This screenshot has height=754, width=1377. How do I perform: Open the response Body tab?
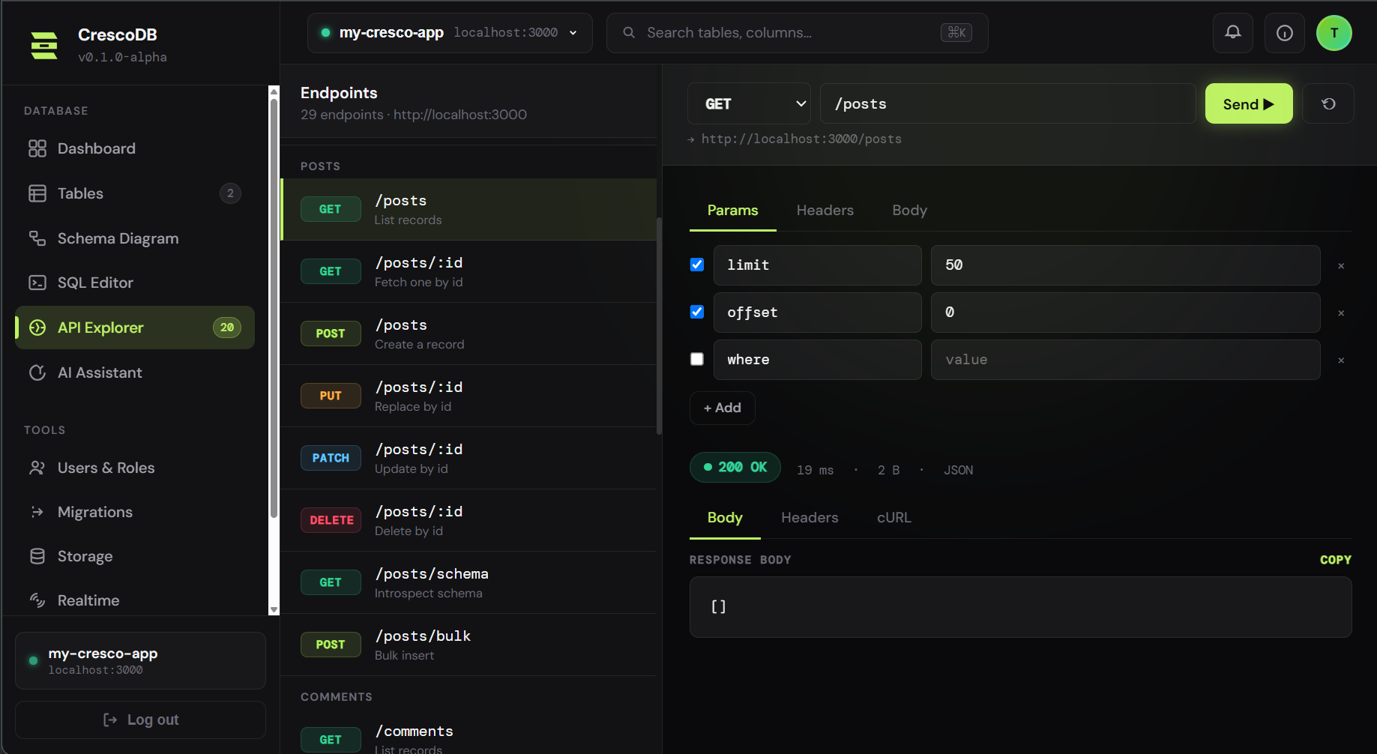(x=725, y=518)
